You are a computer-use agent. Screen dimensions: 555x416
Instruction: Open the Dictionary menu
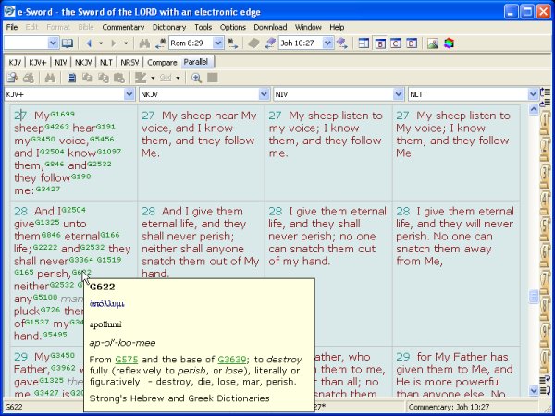click(x=169, y=27)
